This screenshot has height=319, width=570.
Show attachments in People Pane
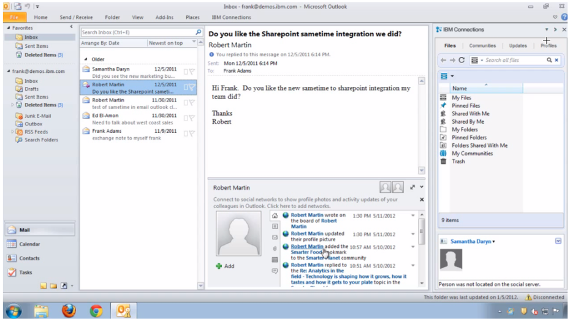[x=275, y=249]
